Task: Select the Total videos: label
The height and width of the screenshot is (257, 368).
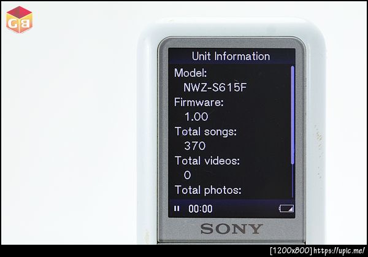Action: pos(207,161)
